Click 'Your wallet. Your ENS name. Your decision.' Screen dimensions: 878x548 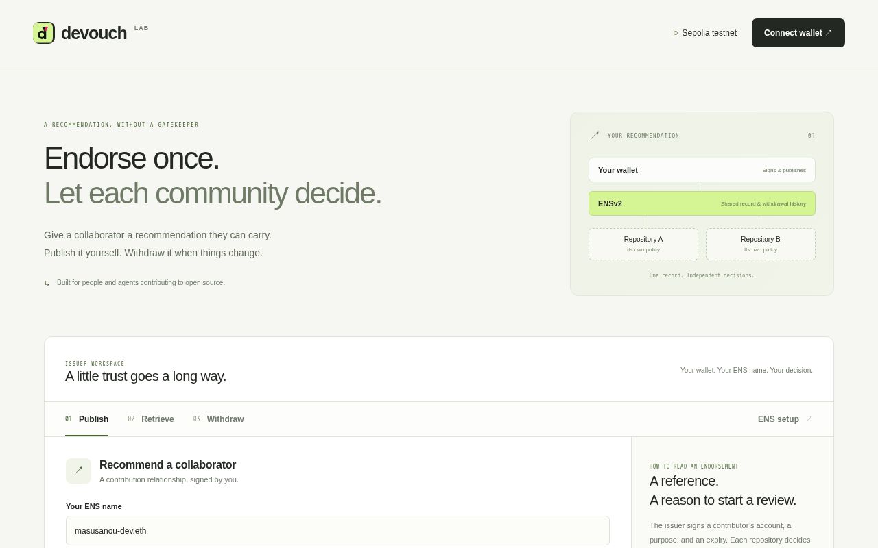click(x=746, y=370)
